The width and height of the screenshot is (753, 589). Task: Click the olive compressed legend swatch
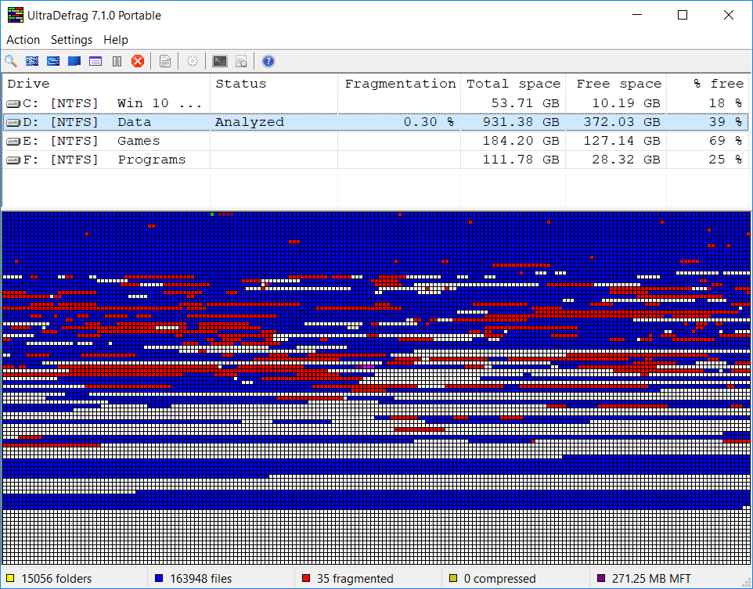pyautogui.click(x=453, y=578)
